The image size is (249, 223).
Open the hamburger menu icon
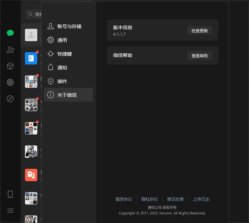(x=10, y=211)
